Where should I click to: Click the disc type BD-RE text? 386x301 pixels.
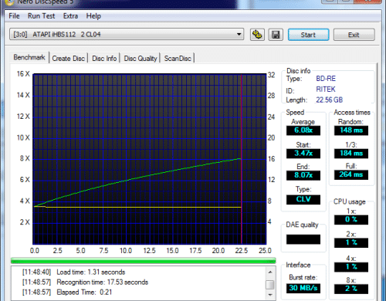[326, 79]
